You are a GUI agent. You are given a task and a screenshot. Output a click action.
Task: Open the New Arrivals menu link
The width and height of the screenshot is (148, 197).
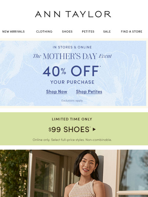click(x=14, y=32)
